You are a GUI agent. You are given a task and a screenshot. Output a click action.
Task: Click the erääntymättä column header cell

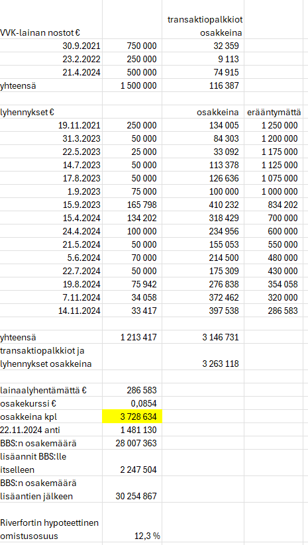274,112
